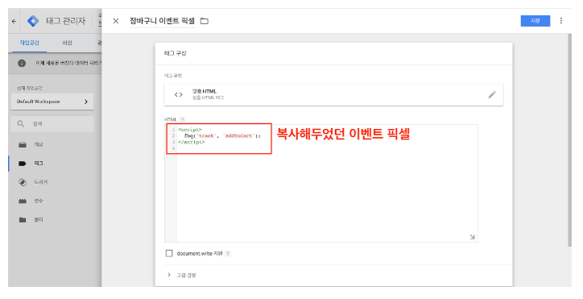583x299 pixels.
Task: Switch to the 작업공간 tab
Action: 29,43
